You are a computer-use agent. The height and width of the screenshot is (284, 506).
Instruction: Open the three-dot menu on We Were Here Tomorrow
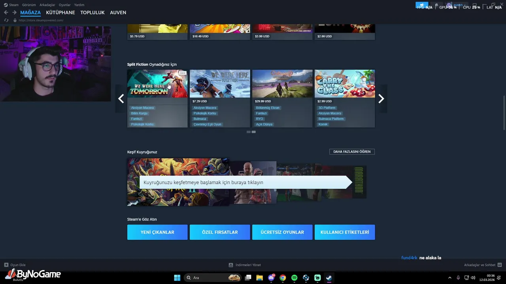182,73
